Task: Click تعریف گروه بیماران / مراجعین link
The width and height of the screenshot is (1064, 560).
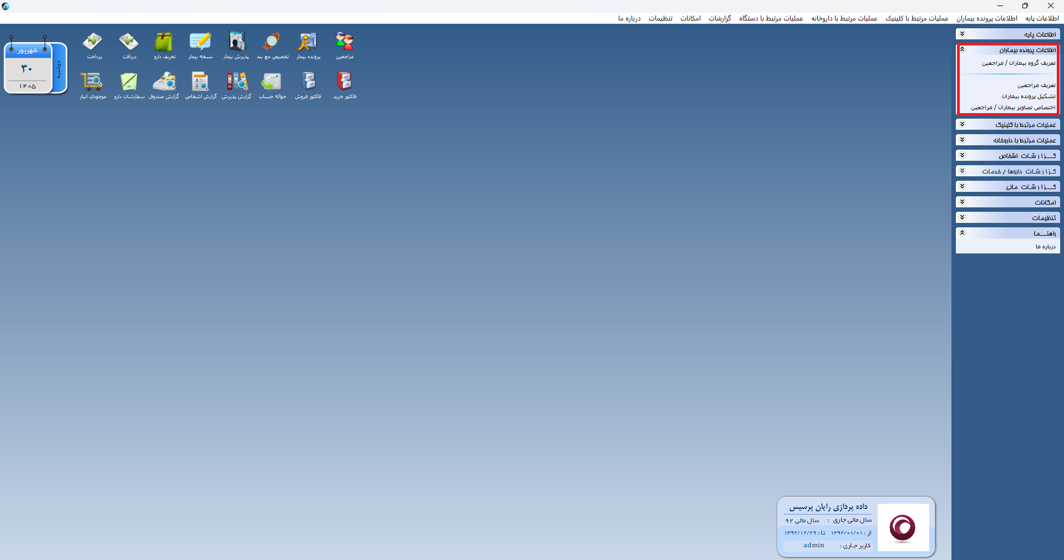Action: pyautogui.click(x=1019, y=63)
